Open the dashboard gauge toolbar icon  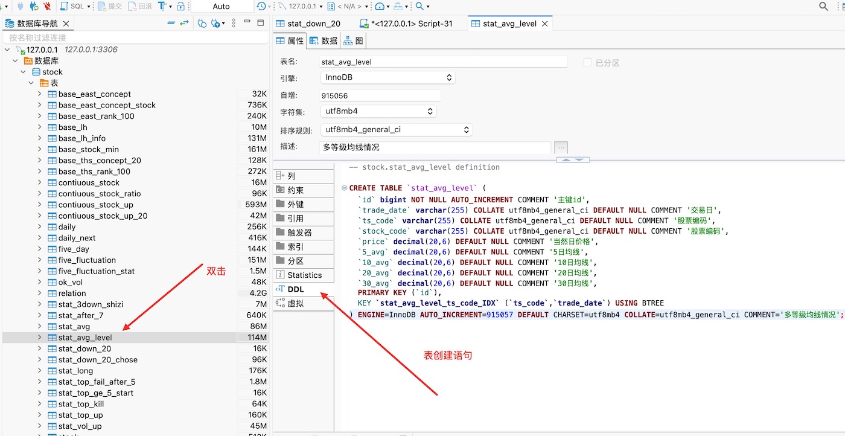point(379,6)
